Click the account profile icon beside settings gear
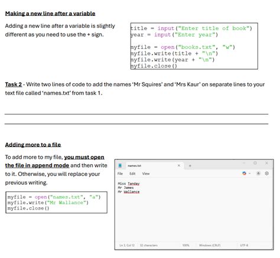This screenshot has height=258, width=280. point(258,174)
